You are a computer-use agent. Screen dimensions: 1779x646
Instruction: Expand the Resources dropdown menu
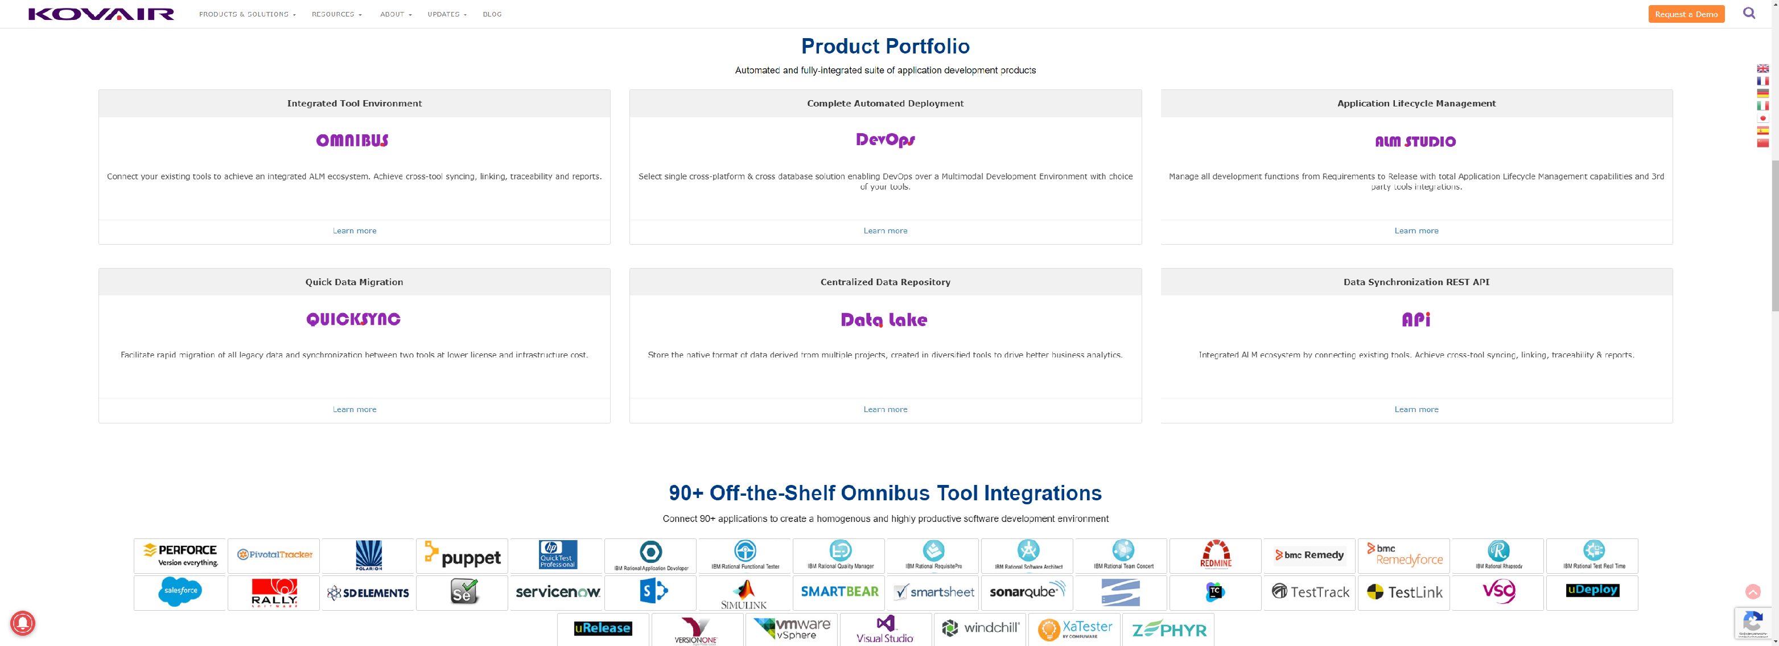[x=336, y=14]
